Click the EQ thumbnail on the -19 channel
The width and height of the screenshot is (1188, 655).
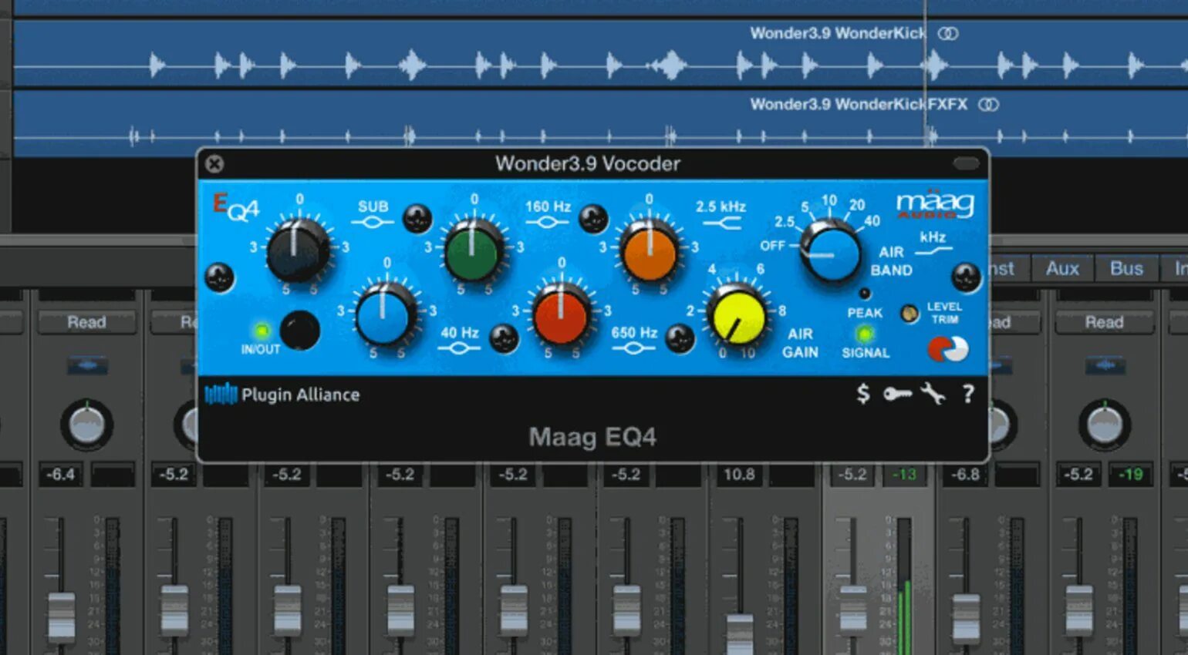pos(1105,364)
